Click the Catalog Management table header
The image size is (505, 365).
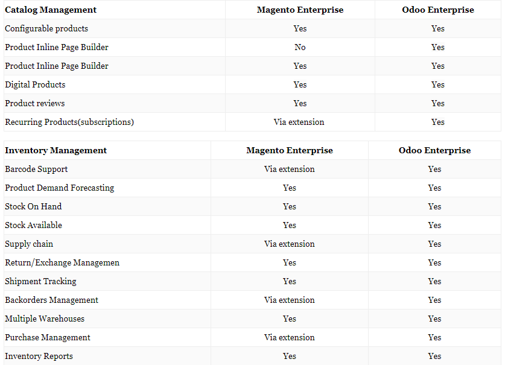pos(51,10)
